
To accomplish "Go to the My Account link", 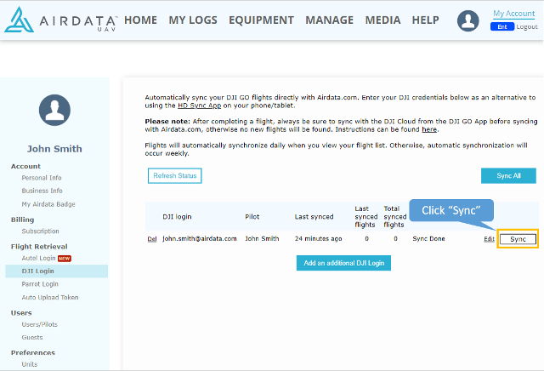I will (513, 14).
